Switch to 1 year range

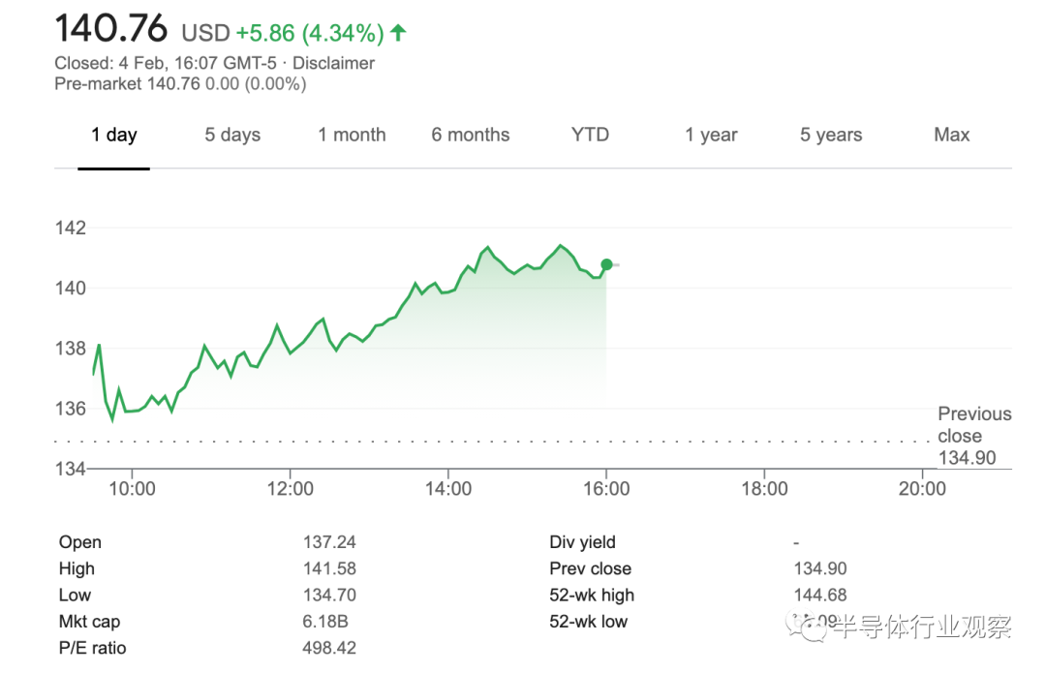click(711, 136)
